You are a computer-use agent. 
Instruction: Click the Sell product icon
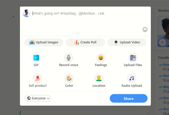tap(38, 78)
